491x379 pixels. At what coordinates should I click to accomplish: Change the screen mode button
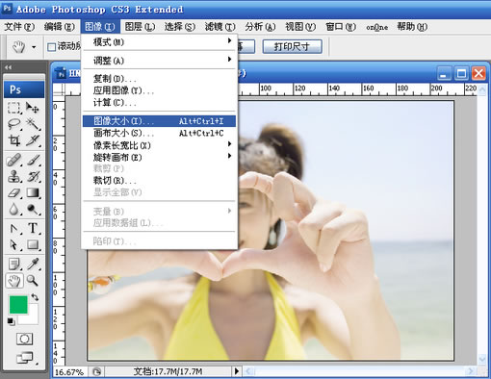25,357
